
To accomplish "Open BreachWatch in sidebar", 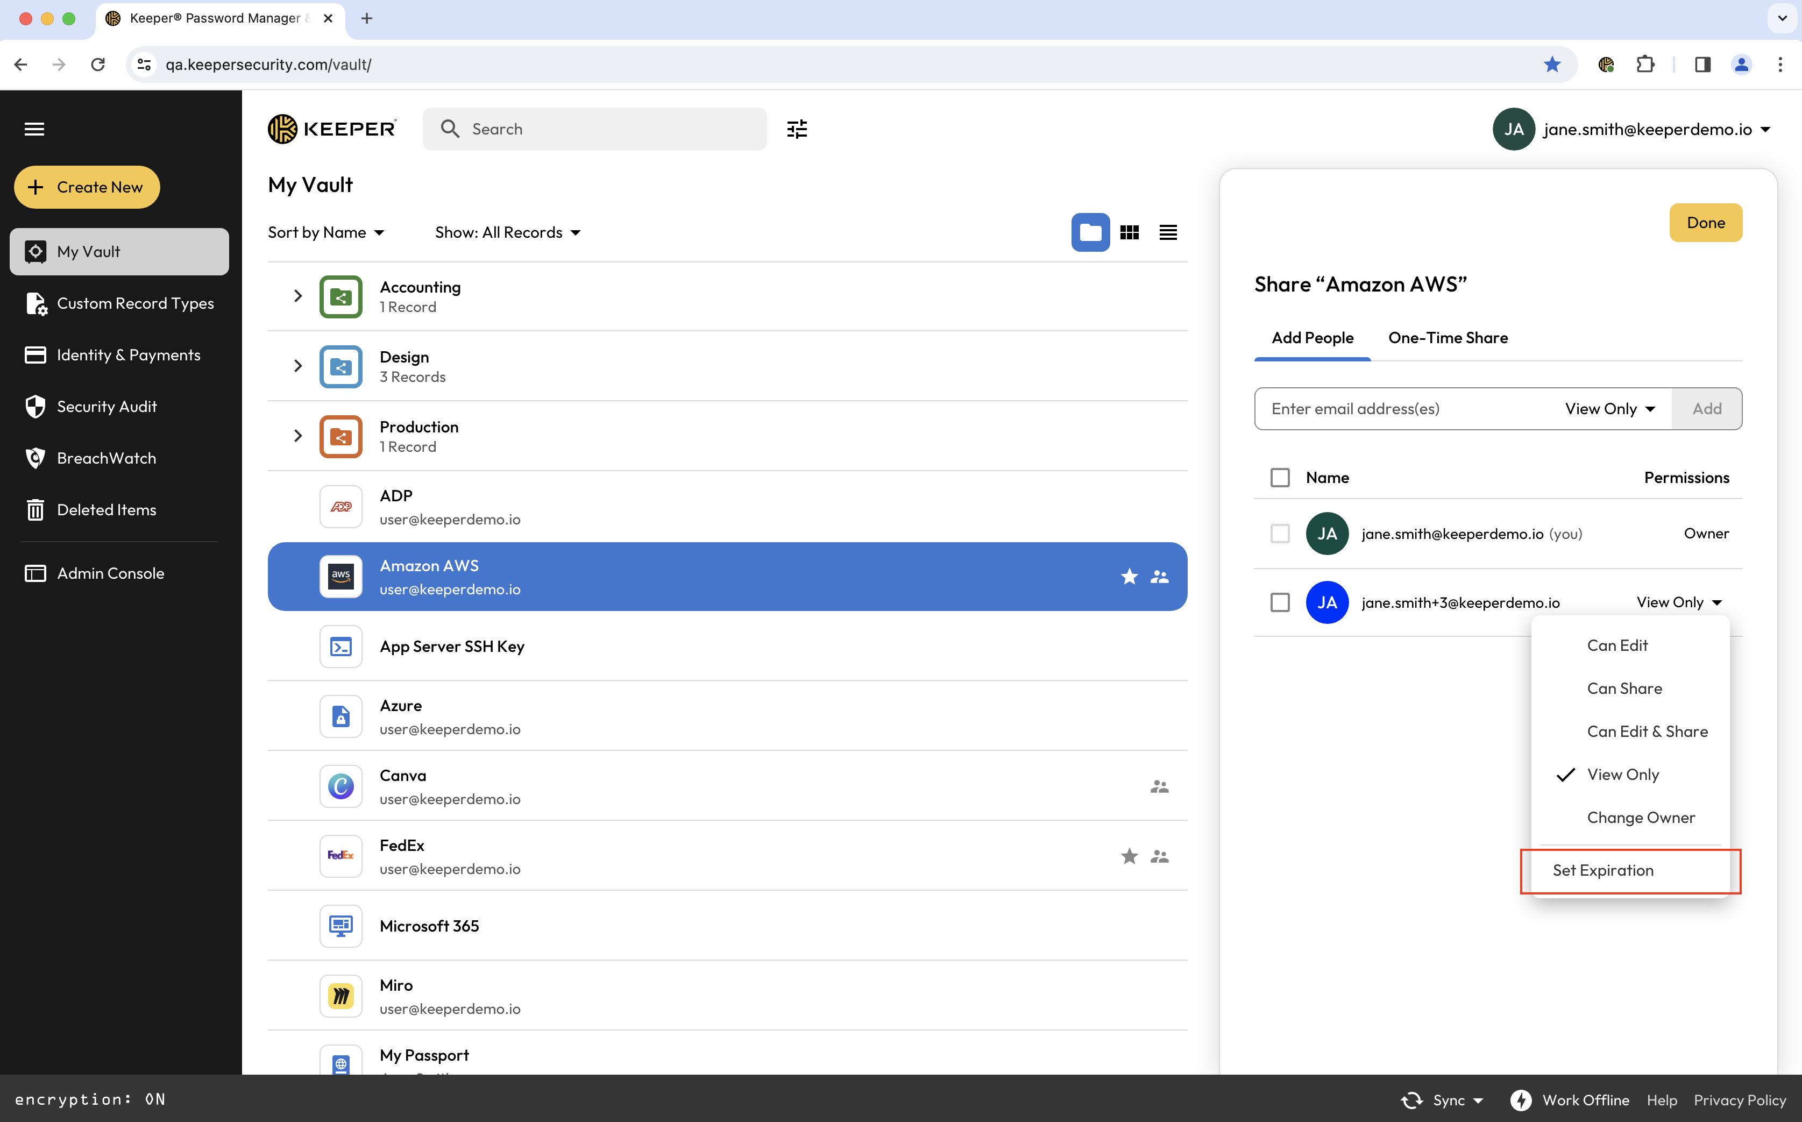I will point(106,458).
